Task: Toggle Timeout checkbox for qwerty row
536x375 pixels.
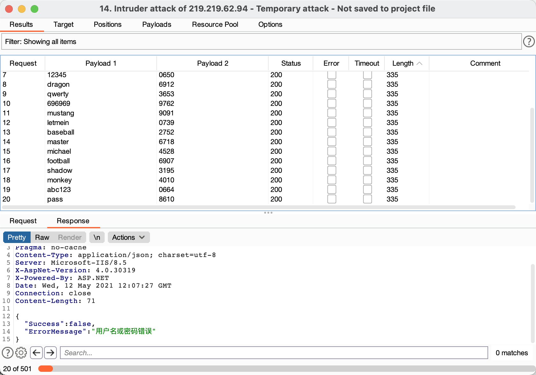Action: pos(368,94)
